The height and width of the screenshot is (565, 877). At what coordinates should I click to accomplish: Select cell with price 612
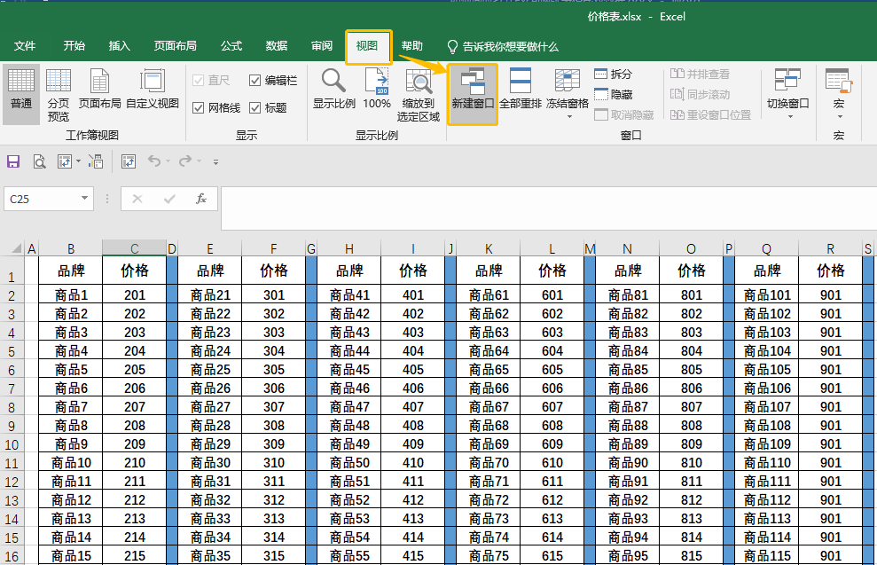point(552,499)
